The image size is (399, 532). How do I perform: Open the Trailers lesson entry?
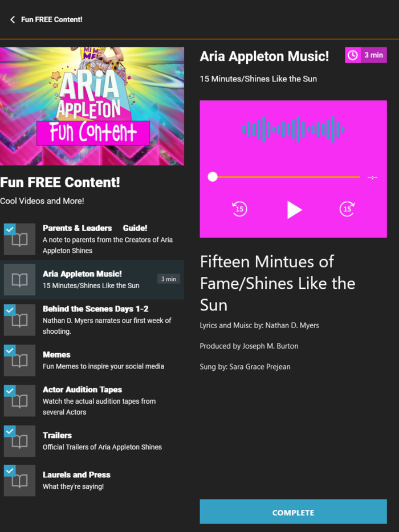(x=92, y=441)
